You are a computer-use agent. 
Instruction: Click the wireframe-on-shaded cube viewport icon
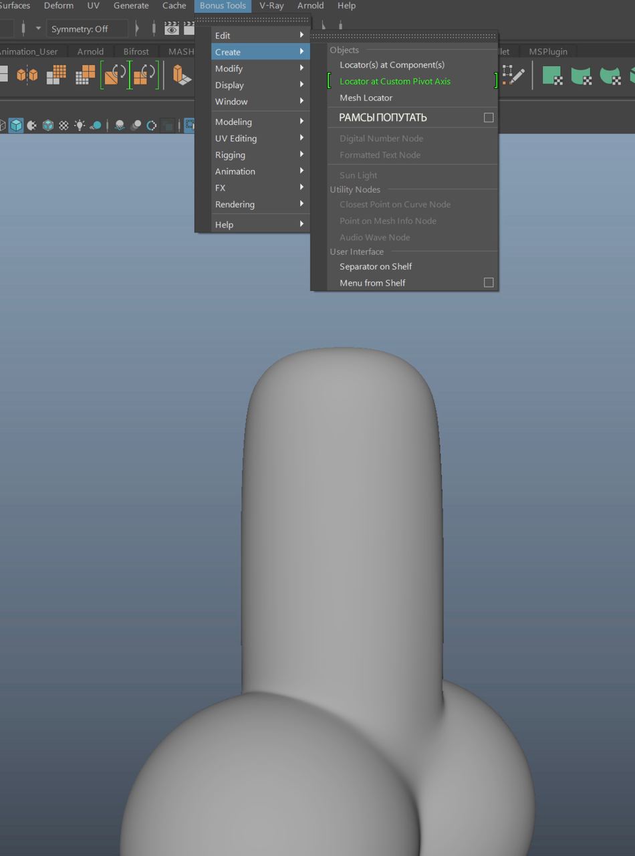pyautogui.click(x=48, y=125)
